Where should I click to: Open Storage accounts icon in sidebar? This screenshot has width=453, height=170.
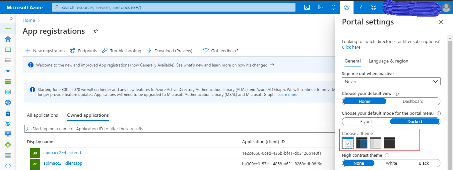coord(8,155)
